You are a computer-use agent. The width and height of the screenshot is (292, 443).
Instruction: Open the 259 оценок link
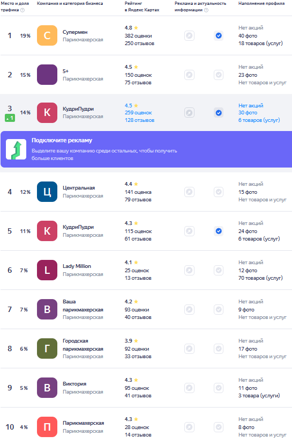click(138, 113)
